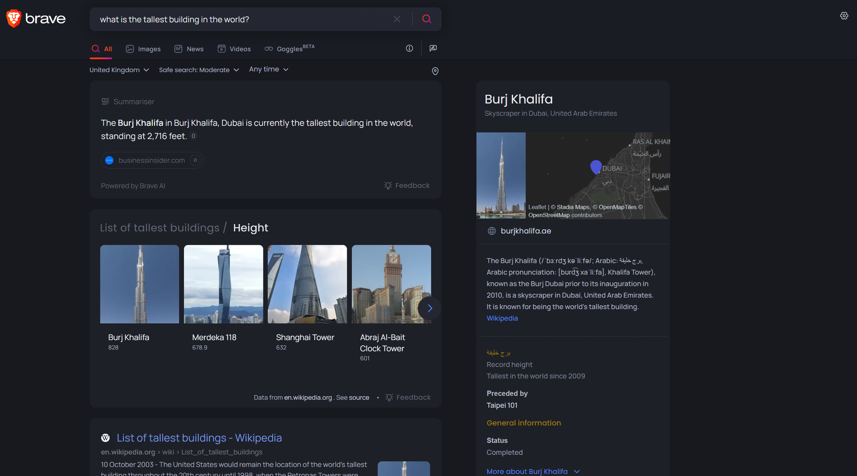
Task: Clear the search query with the X icon
Action: click(x=397, y=19)
